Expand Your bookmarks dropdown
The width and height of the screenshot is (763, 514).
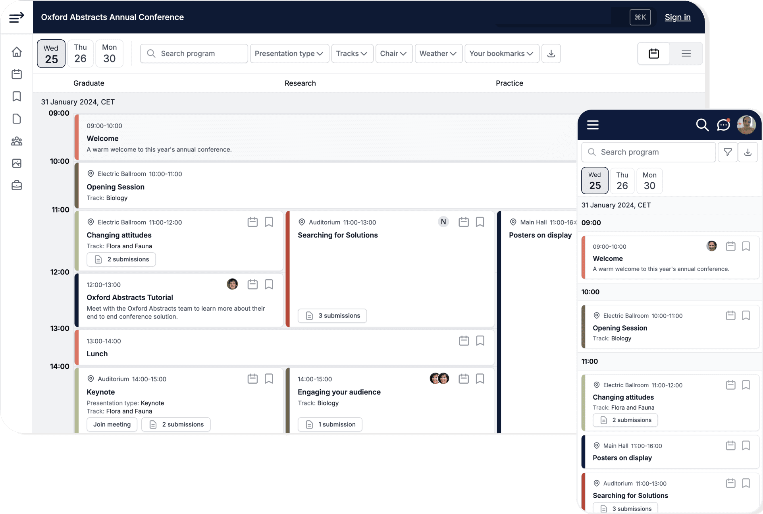501,54
